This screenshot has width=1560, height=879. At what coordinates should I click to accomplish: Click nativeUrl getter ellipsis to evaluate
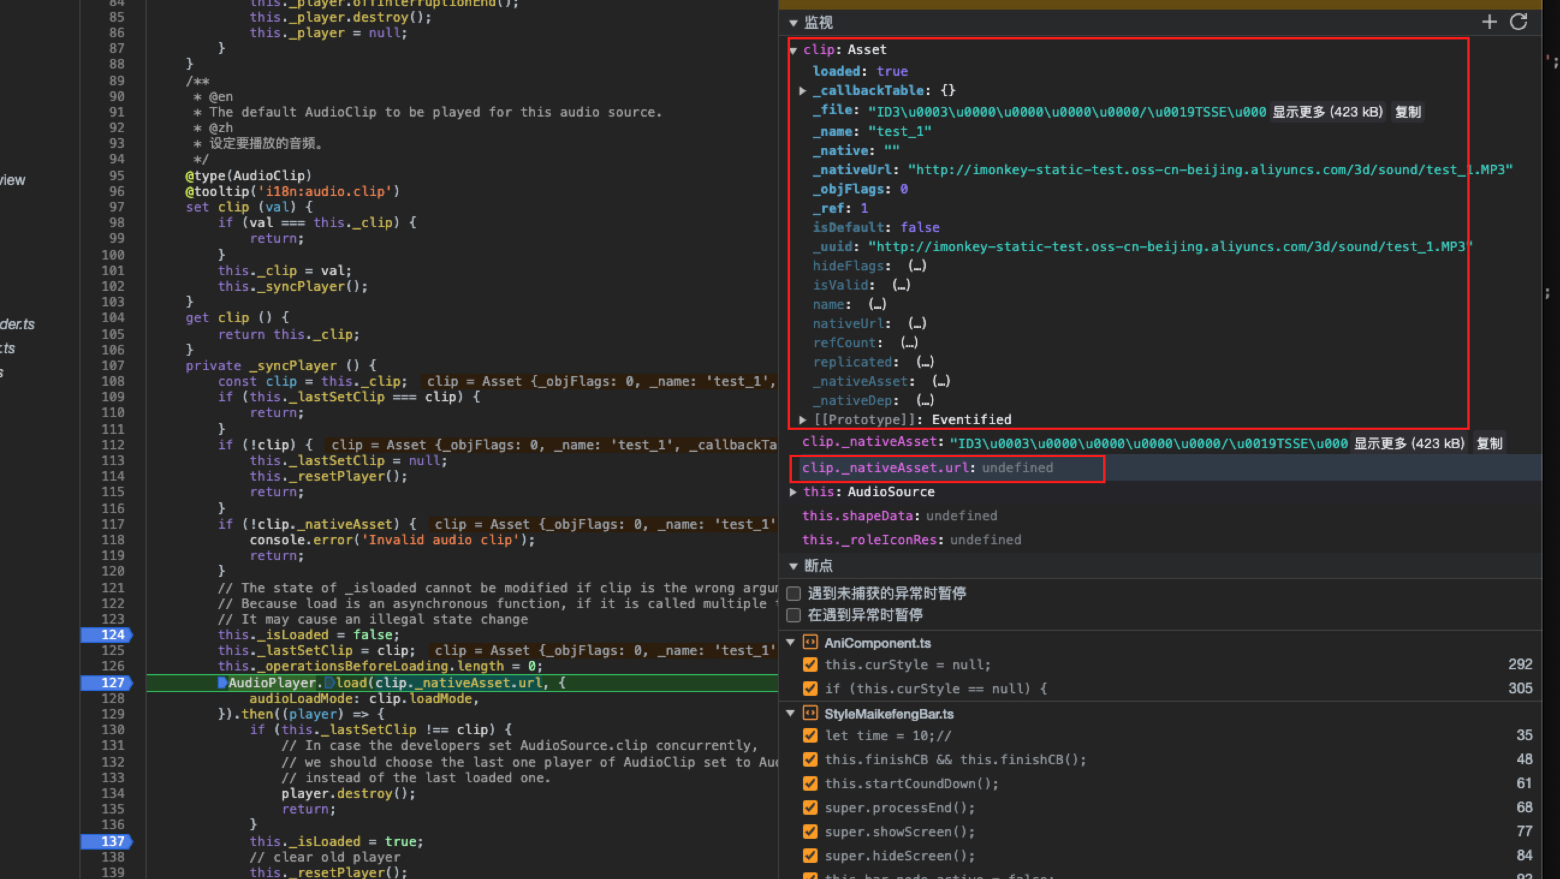(x=917, y=323)
